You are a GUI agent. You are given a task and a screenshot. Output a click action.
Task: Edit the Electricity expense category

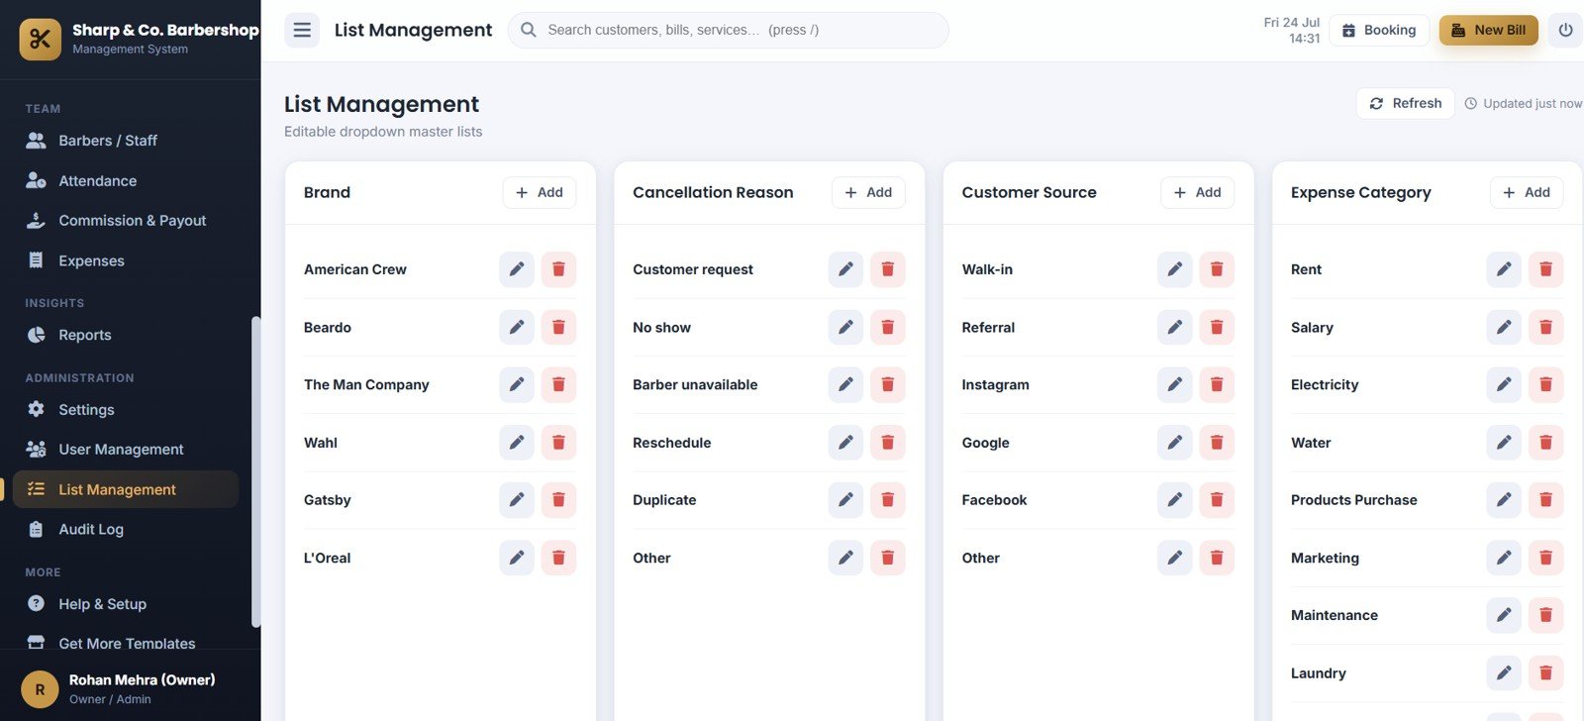click(1504, 384)
